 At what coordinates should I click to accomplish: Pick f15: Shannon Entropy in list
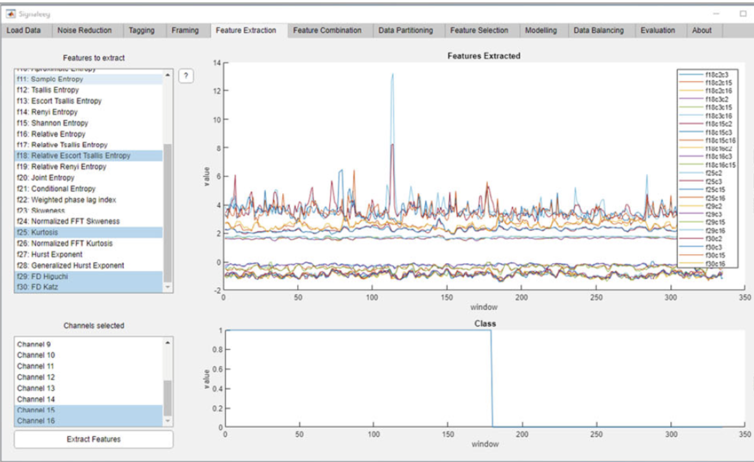tap(88, 123)
